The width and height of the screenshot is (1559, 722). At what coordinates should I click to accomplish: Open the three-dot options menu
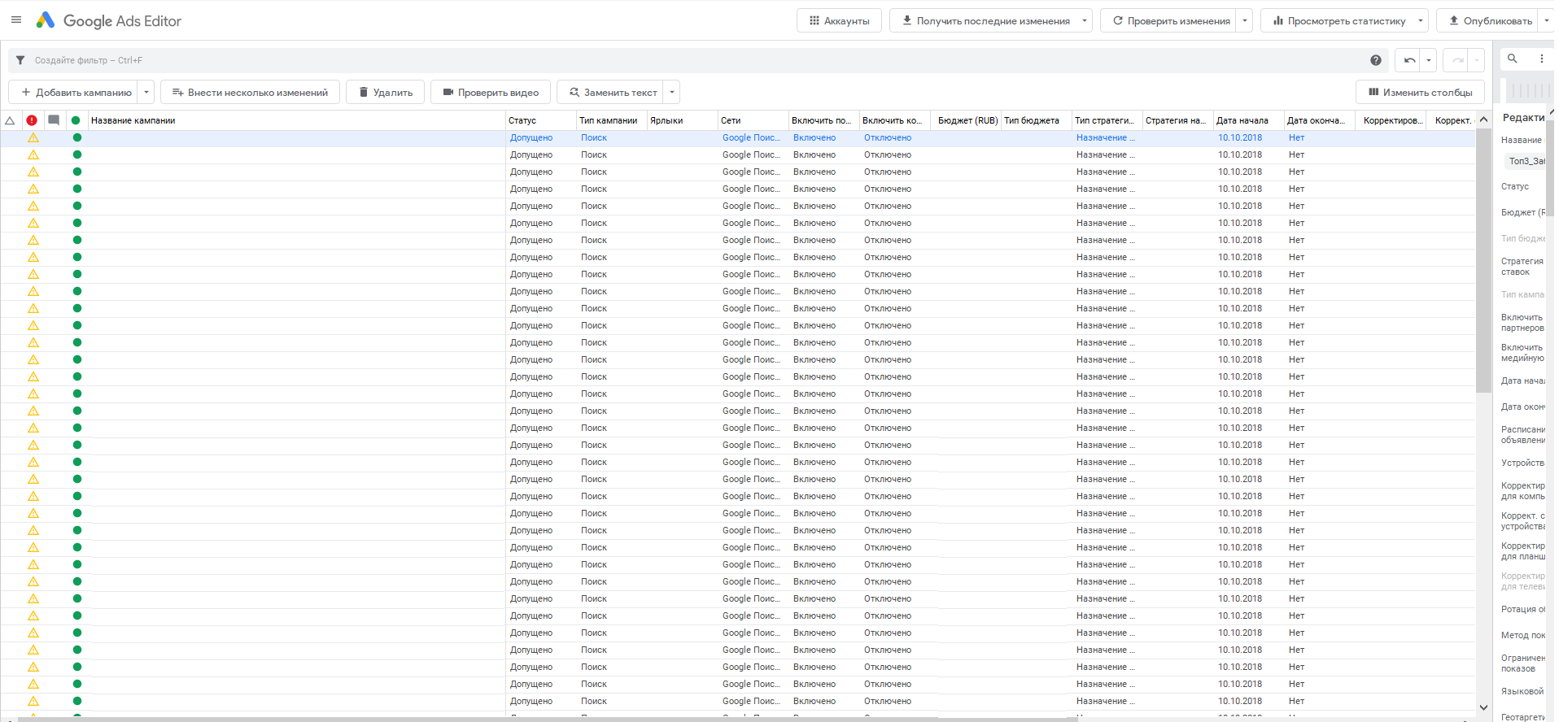tap(1541, 59)
